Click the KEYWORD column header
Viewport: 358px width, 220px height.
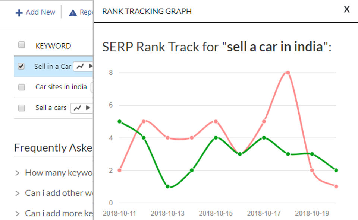[x=53, y=46]
